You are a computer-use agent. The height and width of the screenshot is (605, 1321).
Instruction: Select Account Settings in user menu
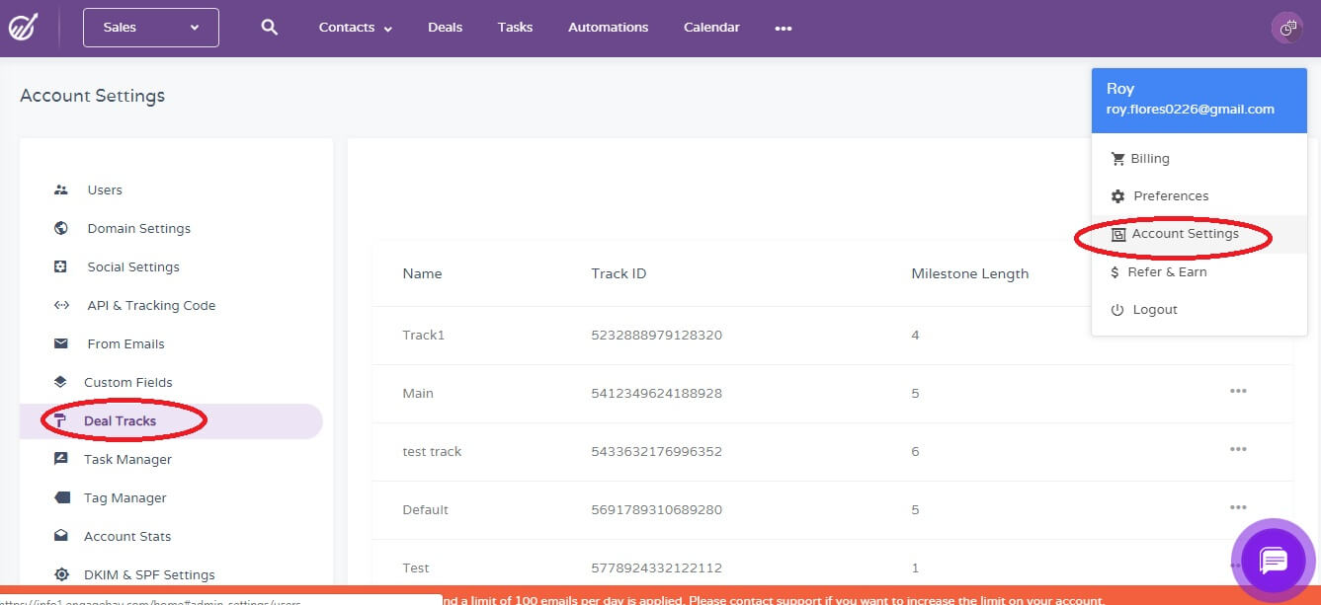1184,234
